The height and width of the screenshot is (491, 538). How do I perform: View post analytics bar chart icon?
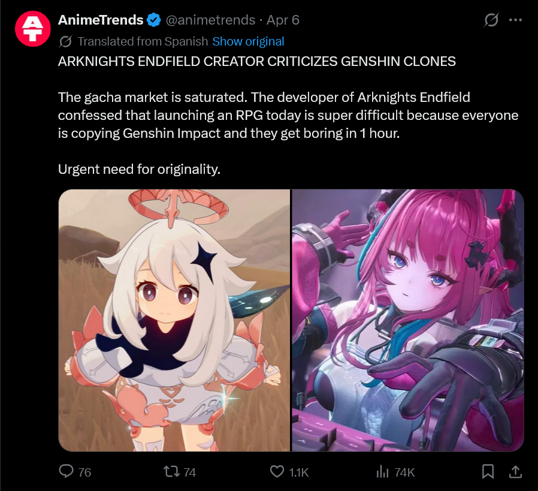pyautogui.click(x=382, y=472)
